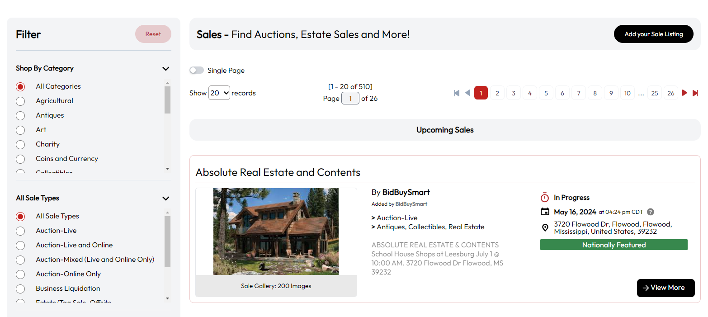Click the In Progress timer icon
Viewport: 708px width, 317px height.
click(545, 198)
